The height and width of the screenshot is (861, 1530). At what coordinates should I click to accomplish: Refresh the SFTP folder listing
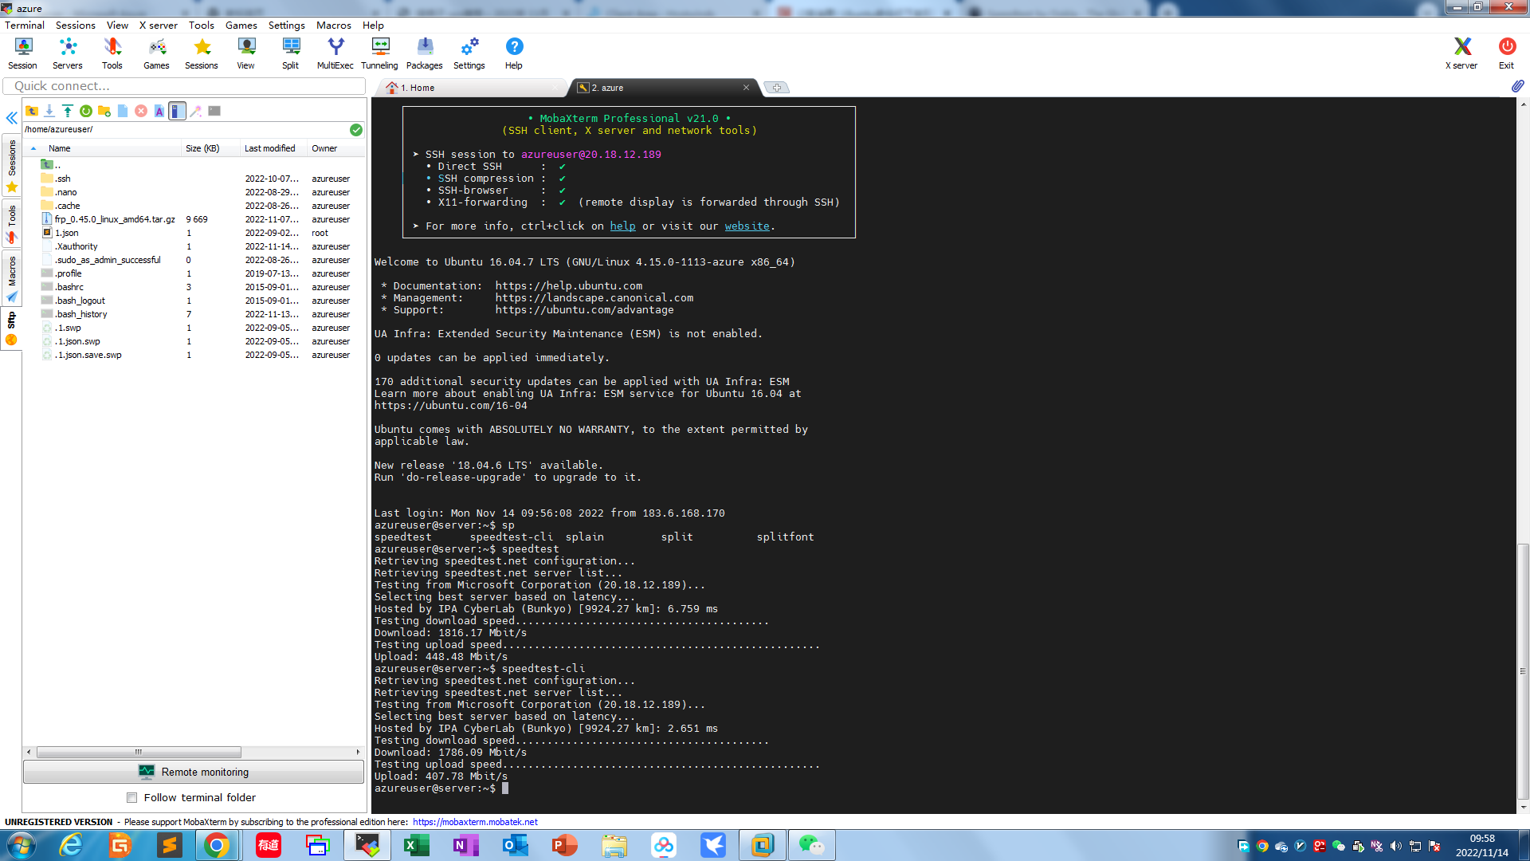click(86, 111)
